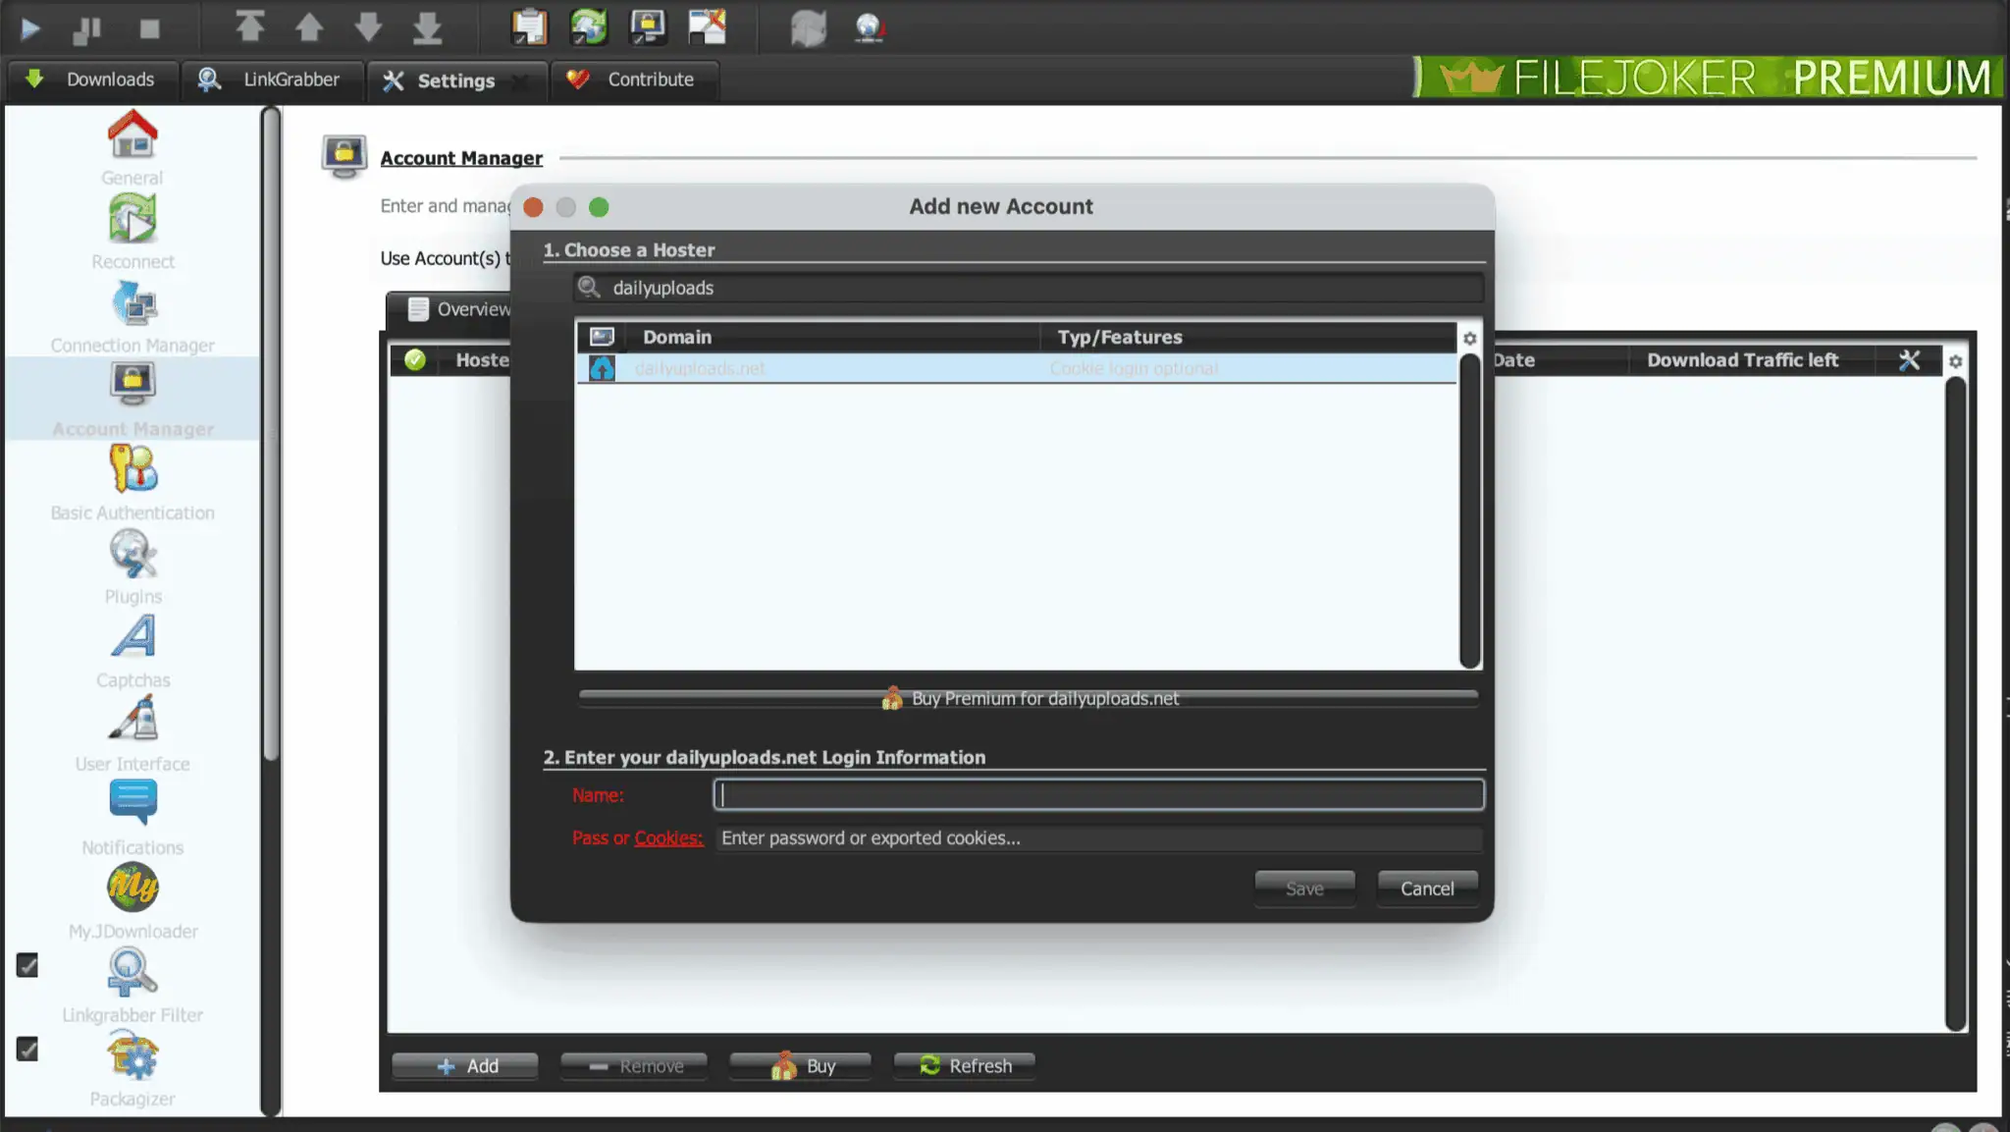The image size is (2010, 1132).
Task: Click the Add account button
Action: click(465, 1065)
